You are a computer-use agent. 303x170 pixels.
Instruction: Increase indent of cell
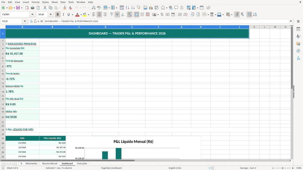(x=192, y=15)
